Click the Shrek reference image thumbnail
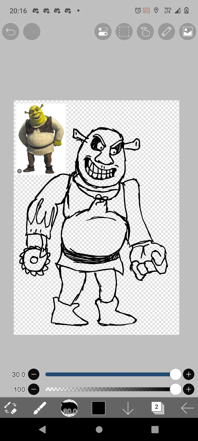This screenshot has width=198, height=441. (41, 139)
